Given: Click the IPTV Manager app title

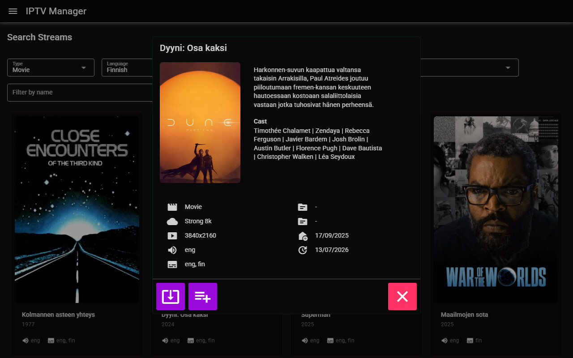Looking at the screenshot, I should pyautogui.click(x=56, y=11).
